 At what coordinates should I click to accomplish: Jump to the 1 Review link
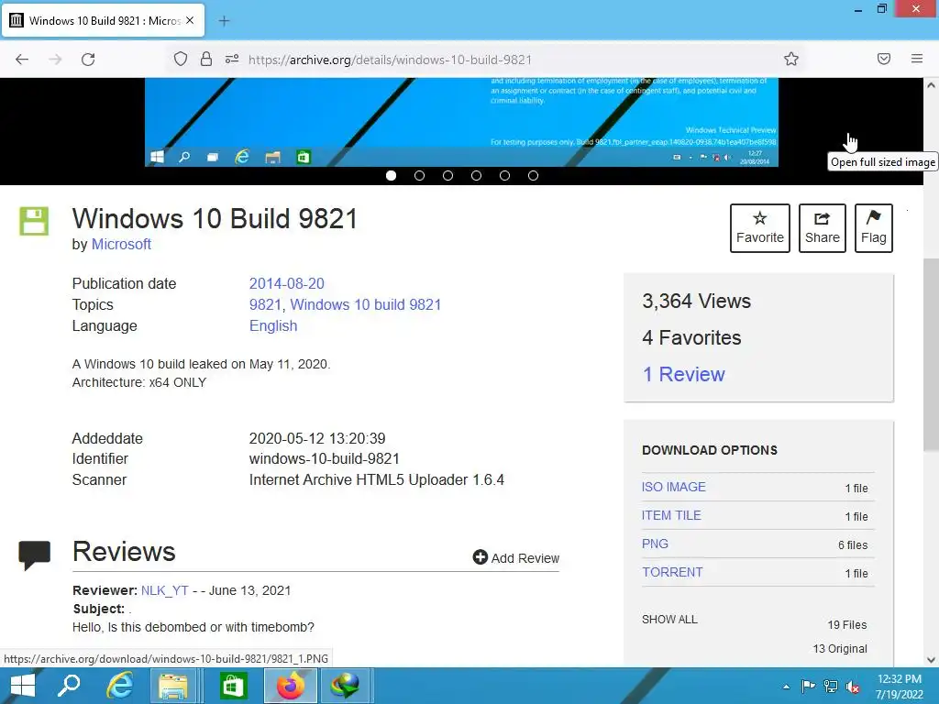point(683,374)
